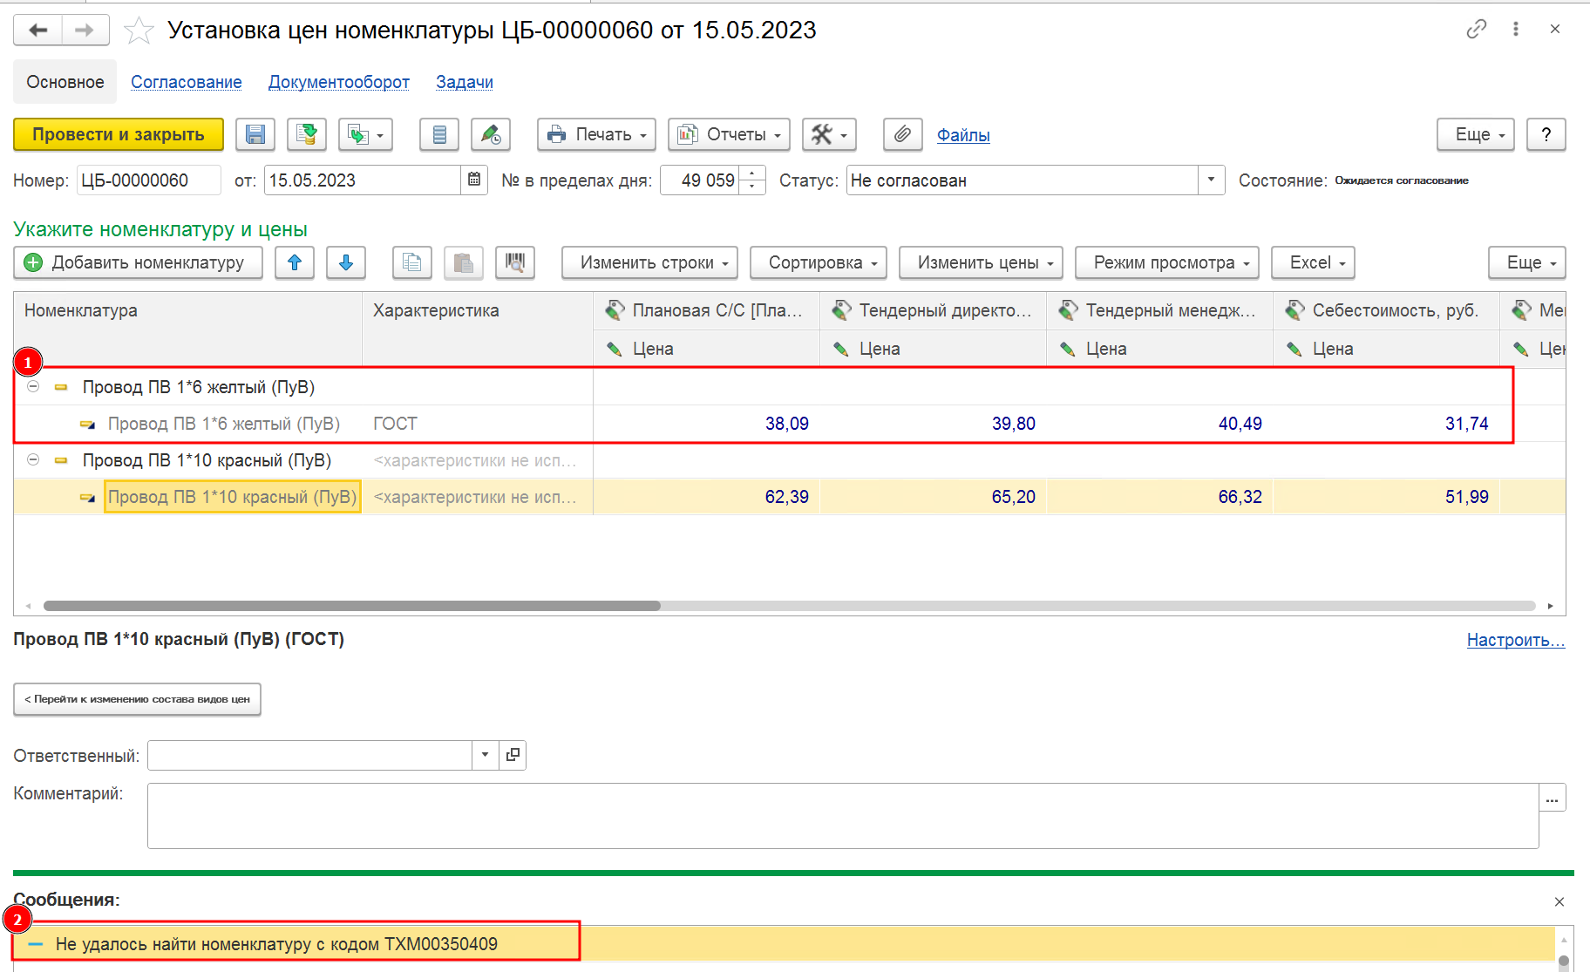Open the calendar picker for the date field
Screen dimensions: 1590x972
tap(474, 180)
